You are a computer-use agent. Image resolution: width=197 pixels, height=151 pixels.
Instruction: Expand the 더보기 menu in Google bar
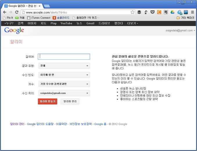[132, 23]
